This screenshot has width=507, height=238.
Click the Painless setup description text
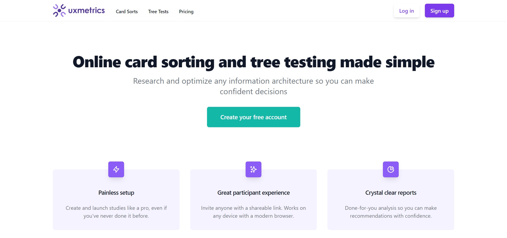(x=116, y=212)
